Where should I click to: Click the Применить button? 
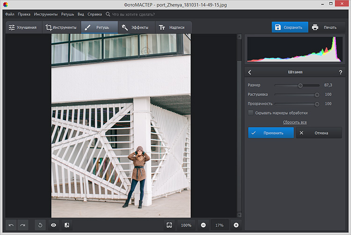tap(271, 133)
